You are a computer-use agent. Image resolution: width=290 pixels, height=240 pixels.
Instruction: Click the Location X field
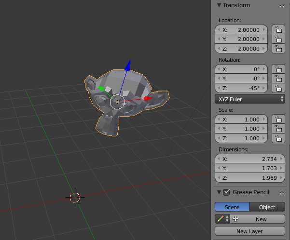tap(241, 29)
